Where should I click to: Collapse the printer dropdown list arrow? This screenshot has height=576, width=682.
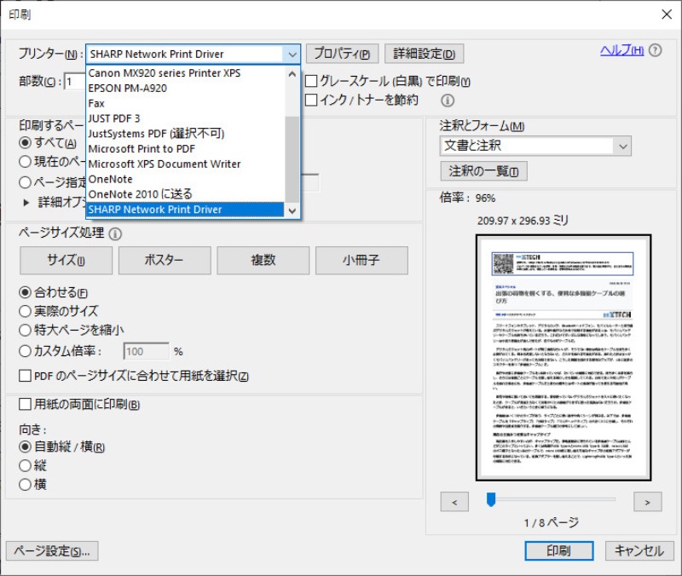292,54
